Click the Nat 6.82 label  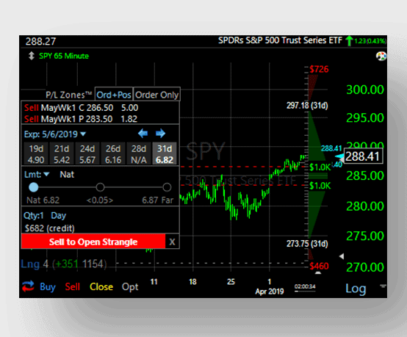point(43,200)
